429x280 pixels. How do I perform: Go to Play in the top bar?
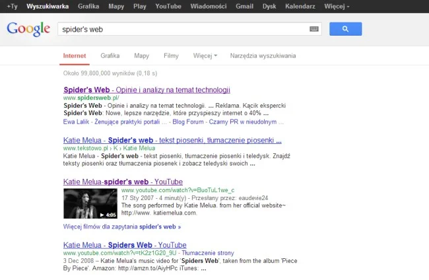(x=139, y=7)
